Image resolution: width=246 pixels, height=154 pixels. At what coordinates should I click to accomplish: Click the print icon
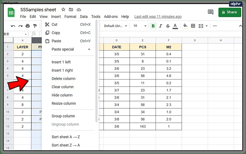tap(28, 26)
